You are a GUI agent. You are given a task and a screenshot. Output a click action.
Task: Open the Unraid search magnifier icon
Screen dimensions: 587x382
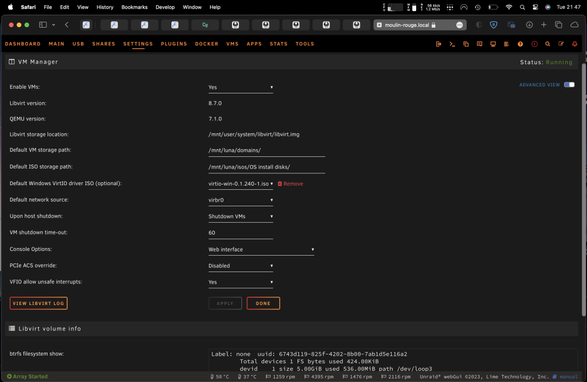tap(548, 44)
